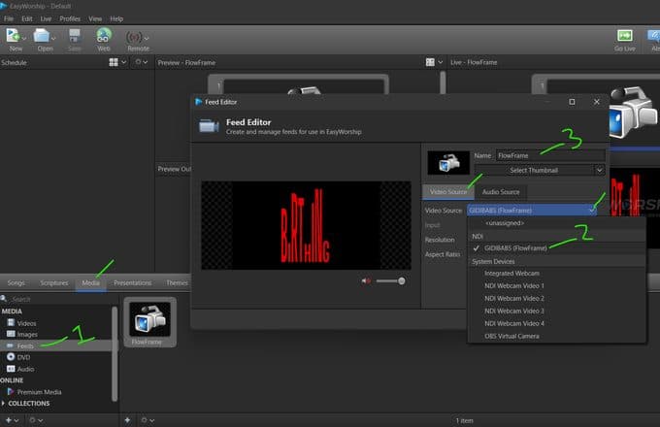Click the add plus icon under library sidebar

(x=8, y=420)
